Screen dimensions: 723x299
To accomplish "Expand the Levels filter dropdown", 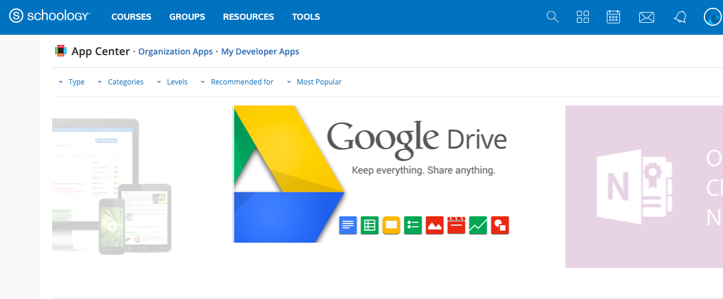I will pyautogui.click(x=172, y=82).
